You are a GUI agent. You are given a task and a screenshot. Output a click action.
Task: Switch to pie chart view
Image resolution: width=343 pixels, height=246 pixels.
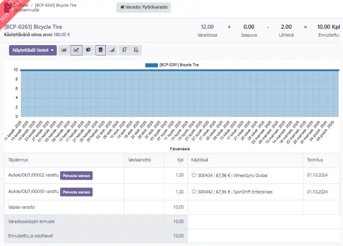click(x=88, y=50)
